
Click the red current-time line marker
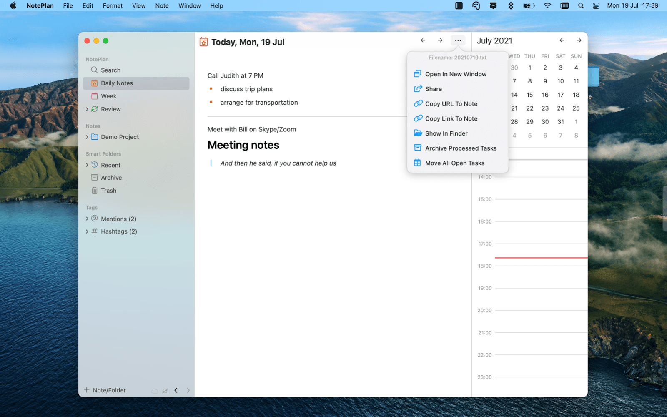(x=541, y=258)
